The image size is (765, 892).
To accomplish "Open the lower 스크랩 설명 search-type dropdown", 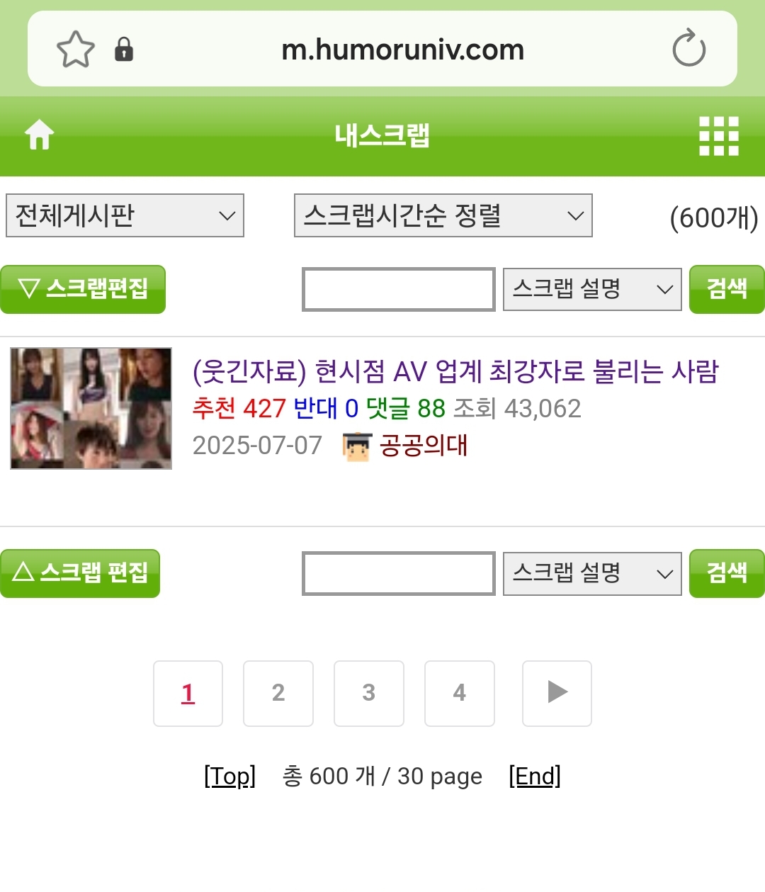I will 592,573.
